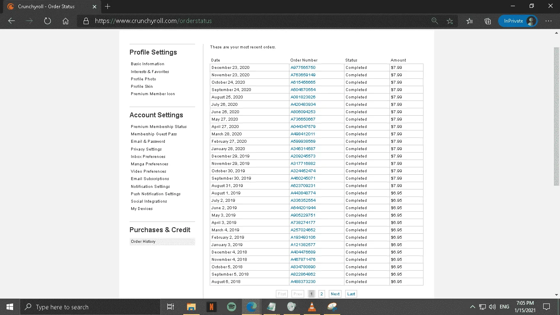
Task: Open the volume control in the system tray
Action: [x=492, y=307]
